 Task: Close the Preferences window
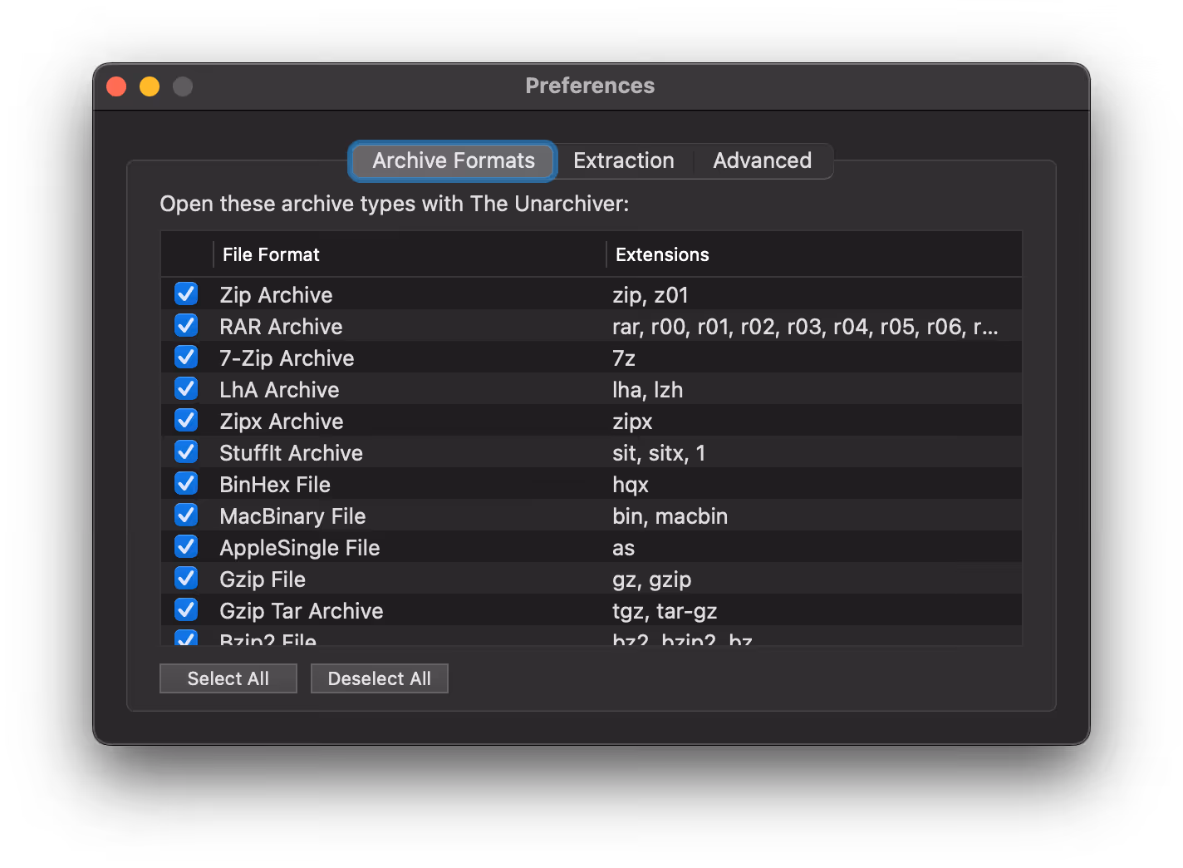pos(116,86)
